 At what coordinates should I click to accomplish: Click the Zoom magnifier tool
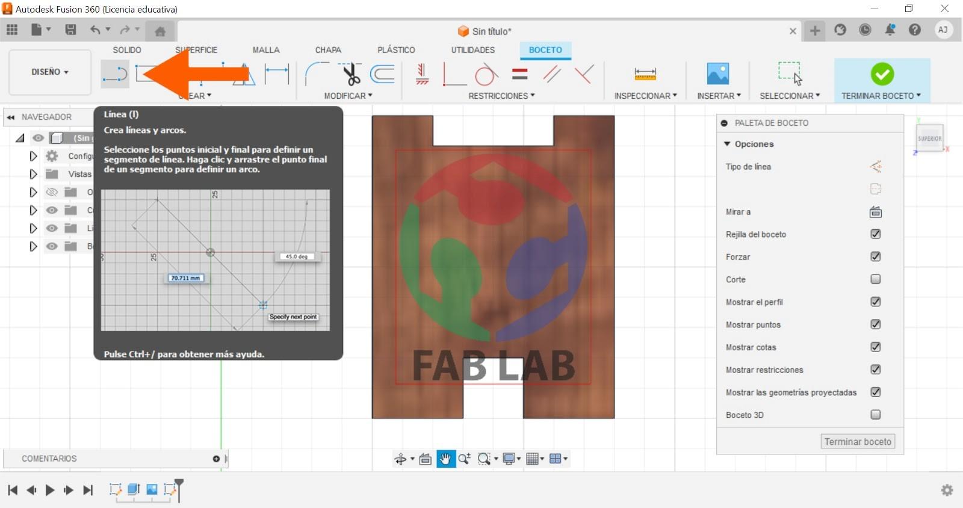point(464,459)
